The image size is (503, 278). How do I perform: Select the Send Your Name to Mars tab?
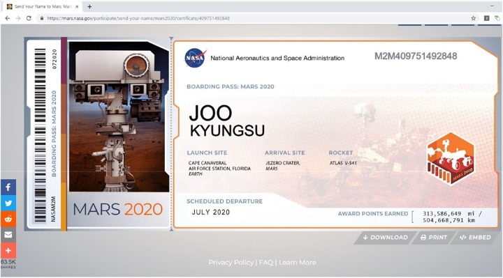click(x=43, y=6)
